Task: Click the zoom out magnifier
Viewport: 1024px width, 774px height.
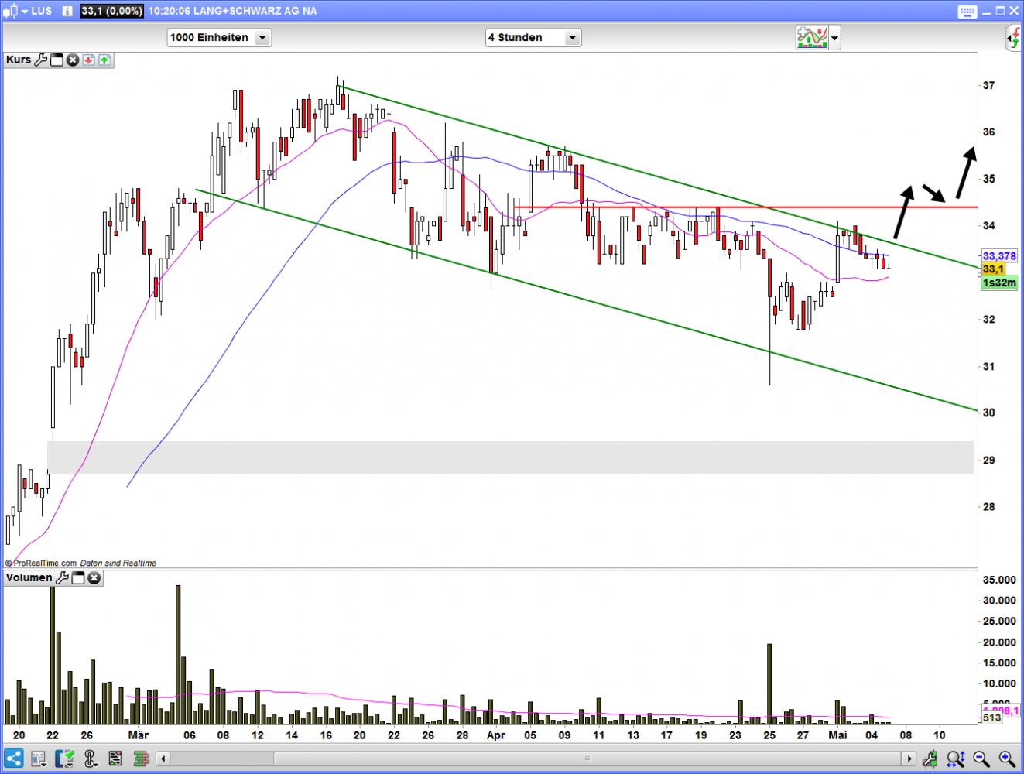Action: point(981,759)
